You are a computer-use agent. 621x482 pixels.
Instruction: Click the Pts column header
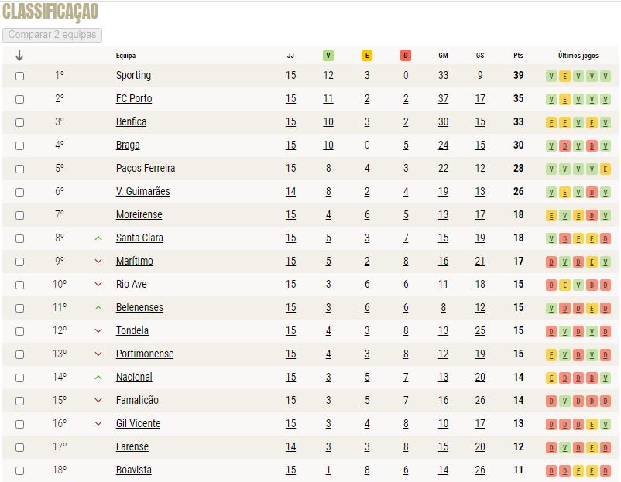[518, 56]
